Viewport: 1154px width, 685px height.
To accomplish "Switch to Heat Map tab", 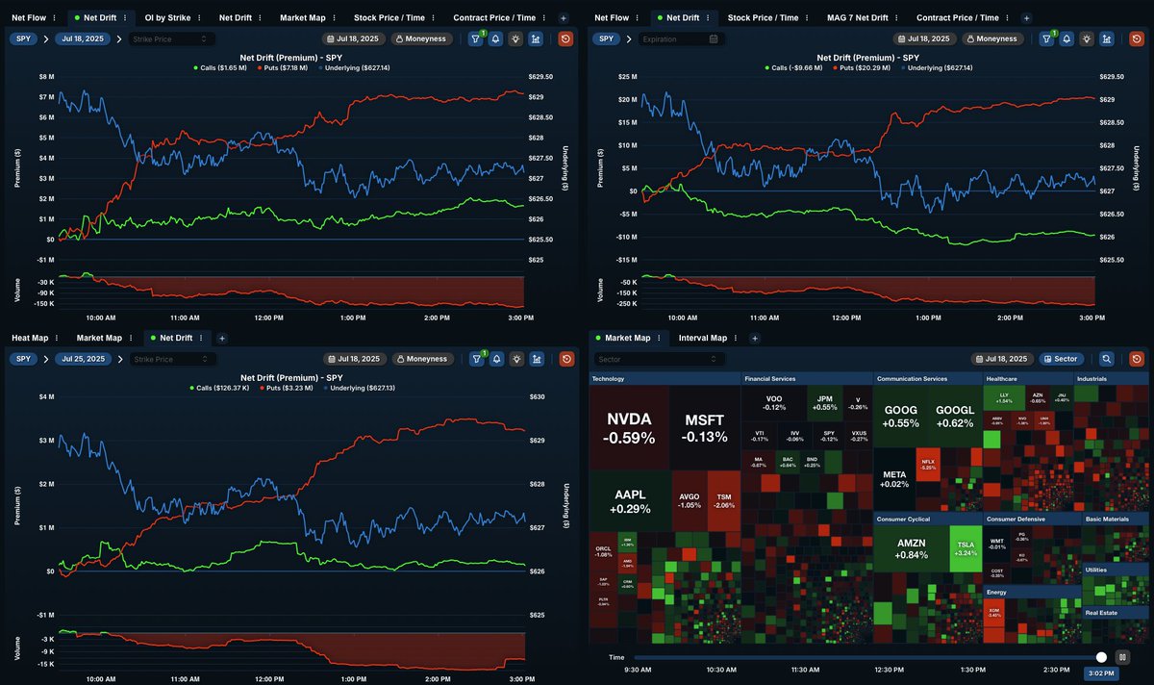I will pos(29,338).
